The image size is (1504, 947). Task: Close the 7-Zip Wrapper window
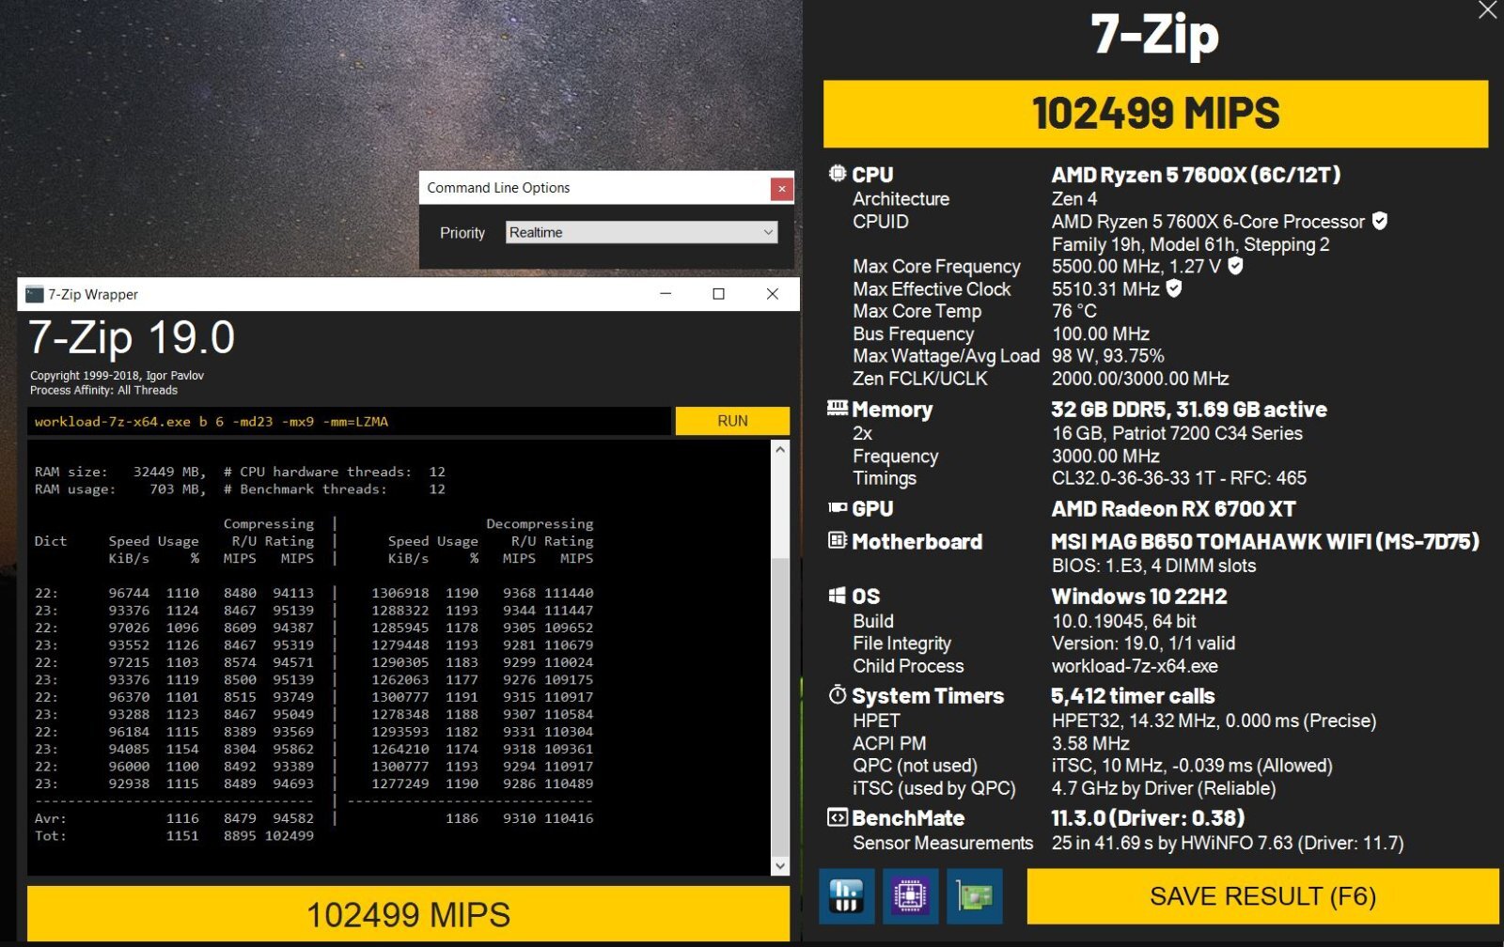tap(772, 294)
